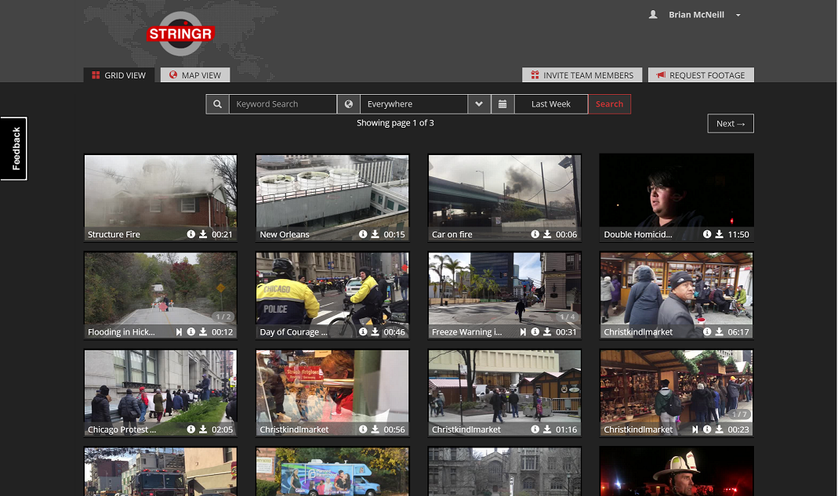838x496 pixels.
Task: Switch to Map View tab
Action: 195,75
